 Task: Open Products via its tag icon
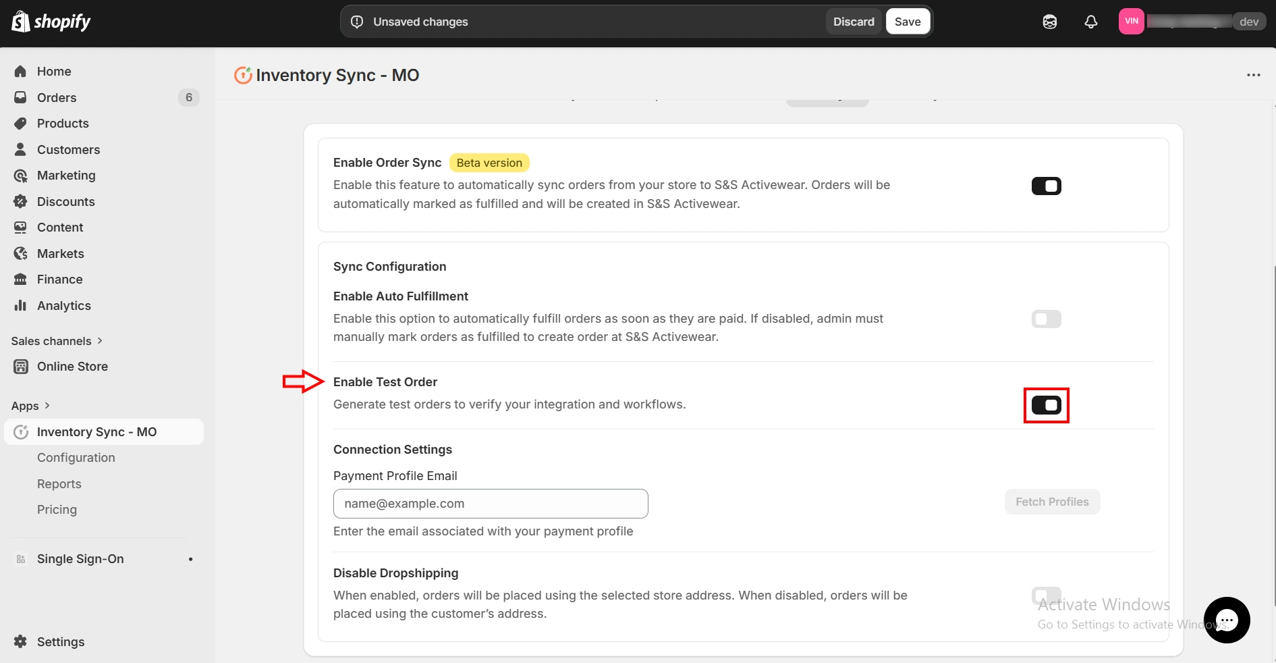pos(21,124)
